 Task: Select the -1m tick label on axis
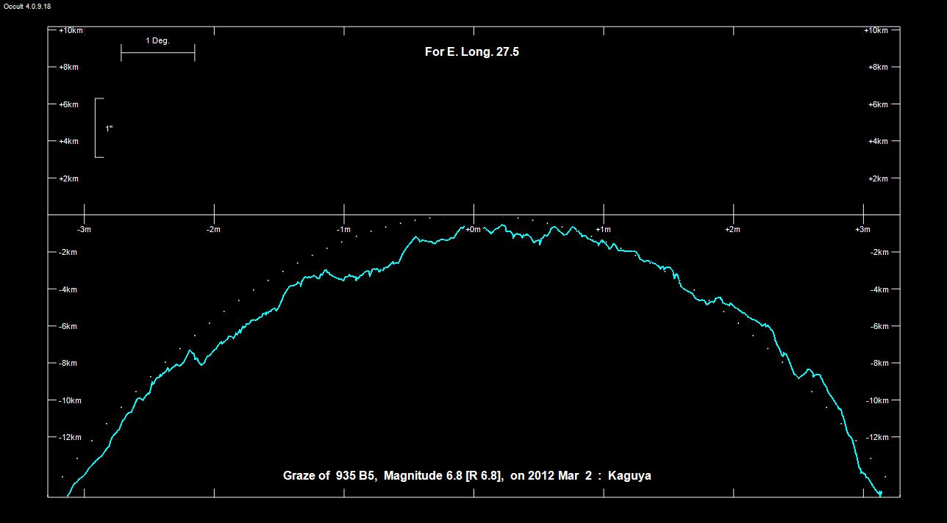click(x=343, y=230)
